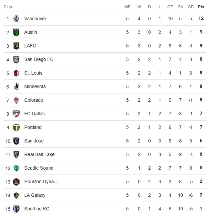The image size is (207, 215).
Task: Click the San Diego FC logo
Action: [16, 59]
